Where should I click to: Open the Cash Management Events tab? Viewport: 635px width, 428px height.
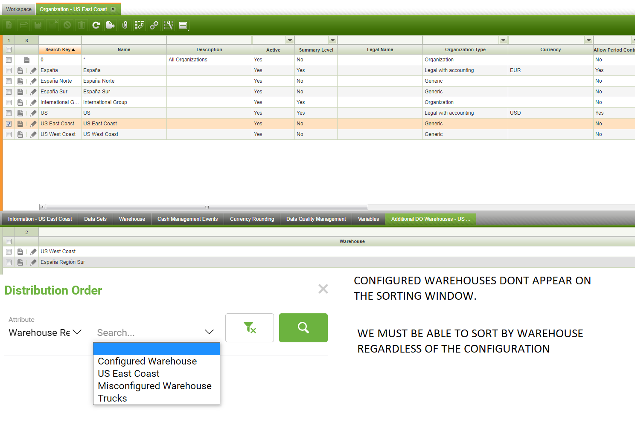(187, 219)
